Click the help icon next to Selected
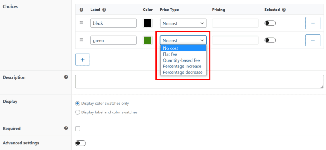The width and height of the screenshot is (326, 150). tap(284, 10)
